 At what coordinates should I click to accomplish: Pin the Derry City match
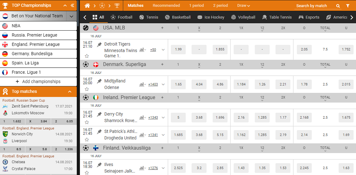(x=99, y=114)
